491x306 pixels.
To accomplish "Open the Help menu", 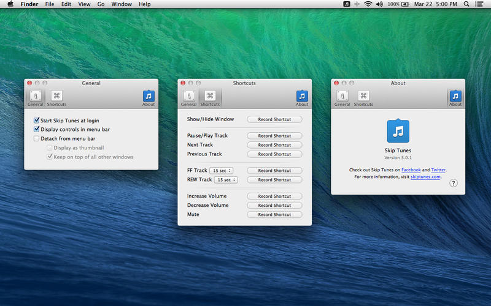I will 145,4.
